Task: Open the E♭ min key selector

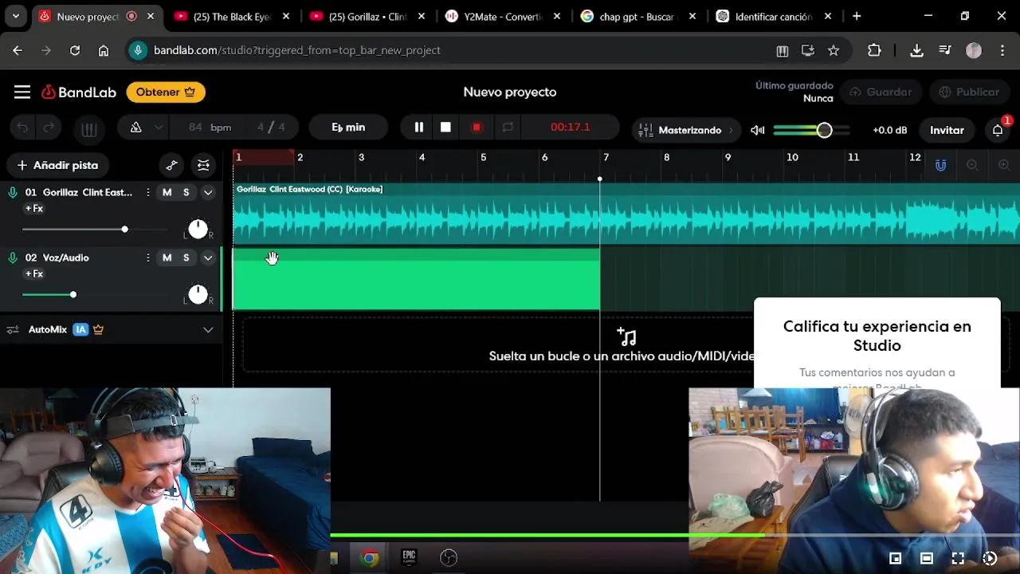Action: pos(348,128)
